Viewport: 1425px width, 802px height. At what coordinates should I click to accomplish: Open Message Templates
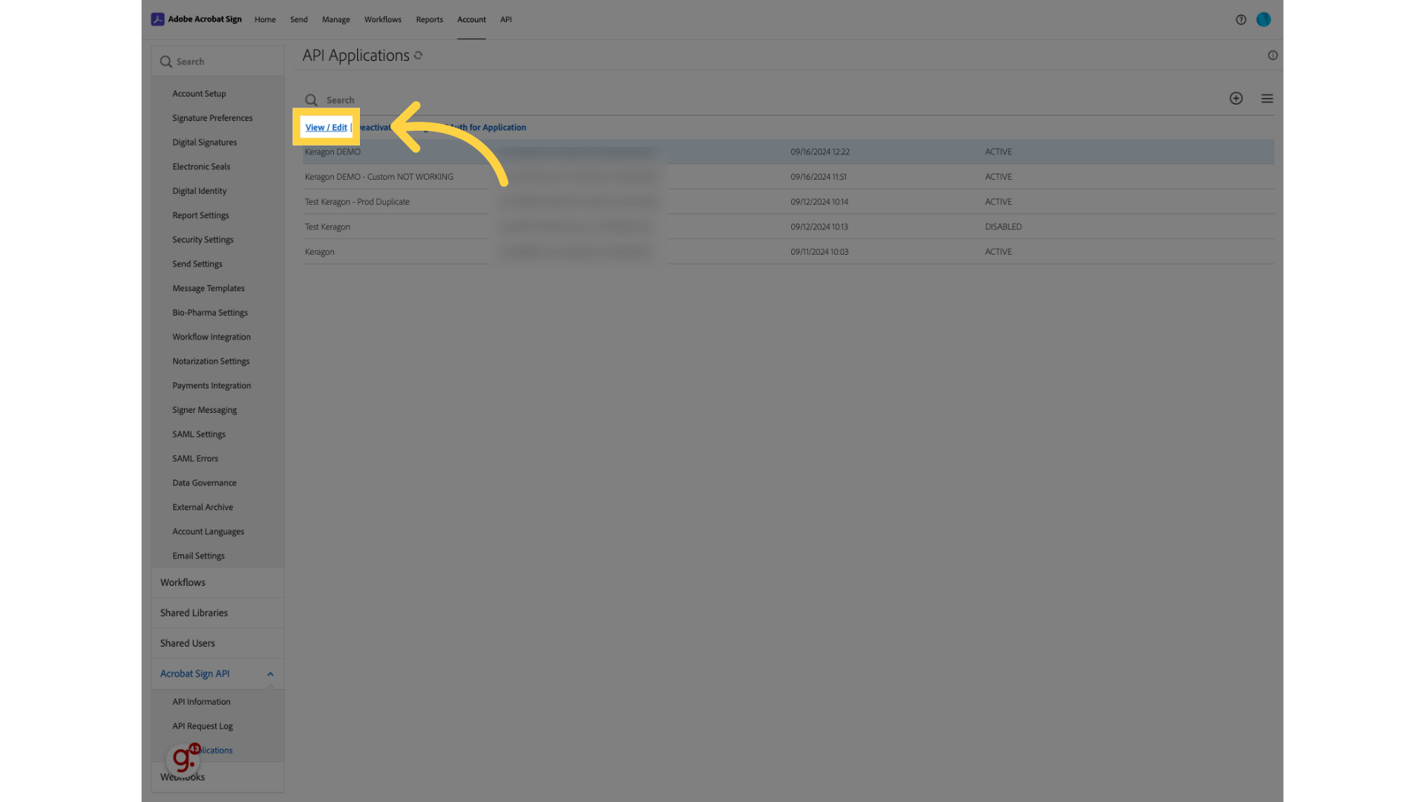pos(209,289)
